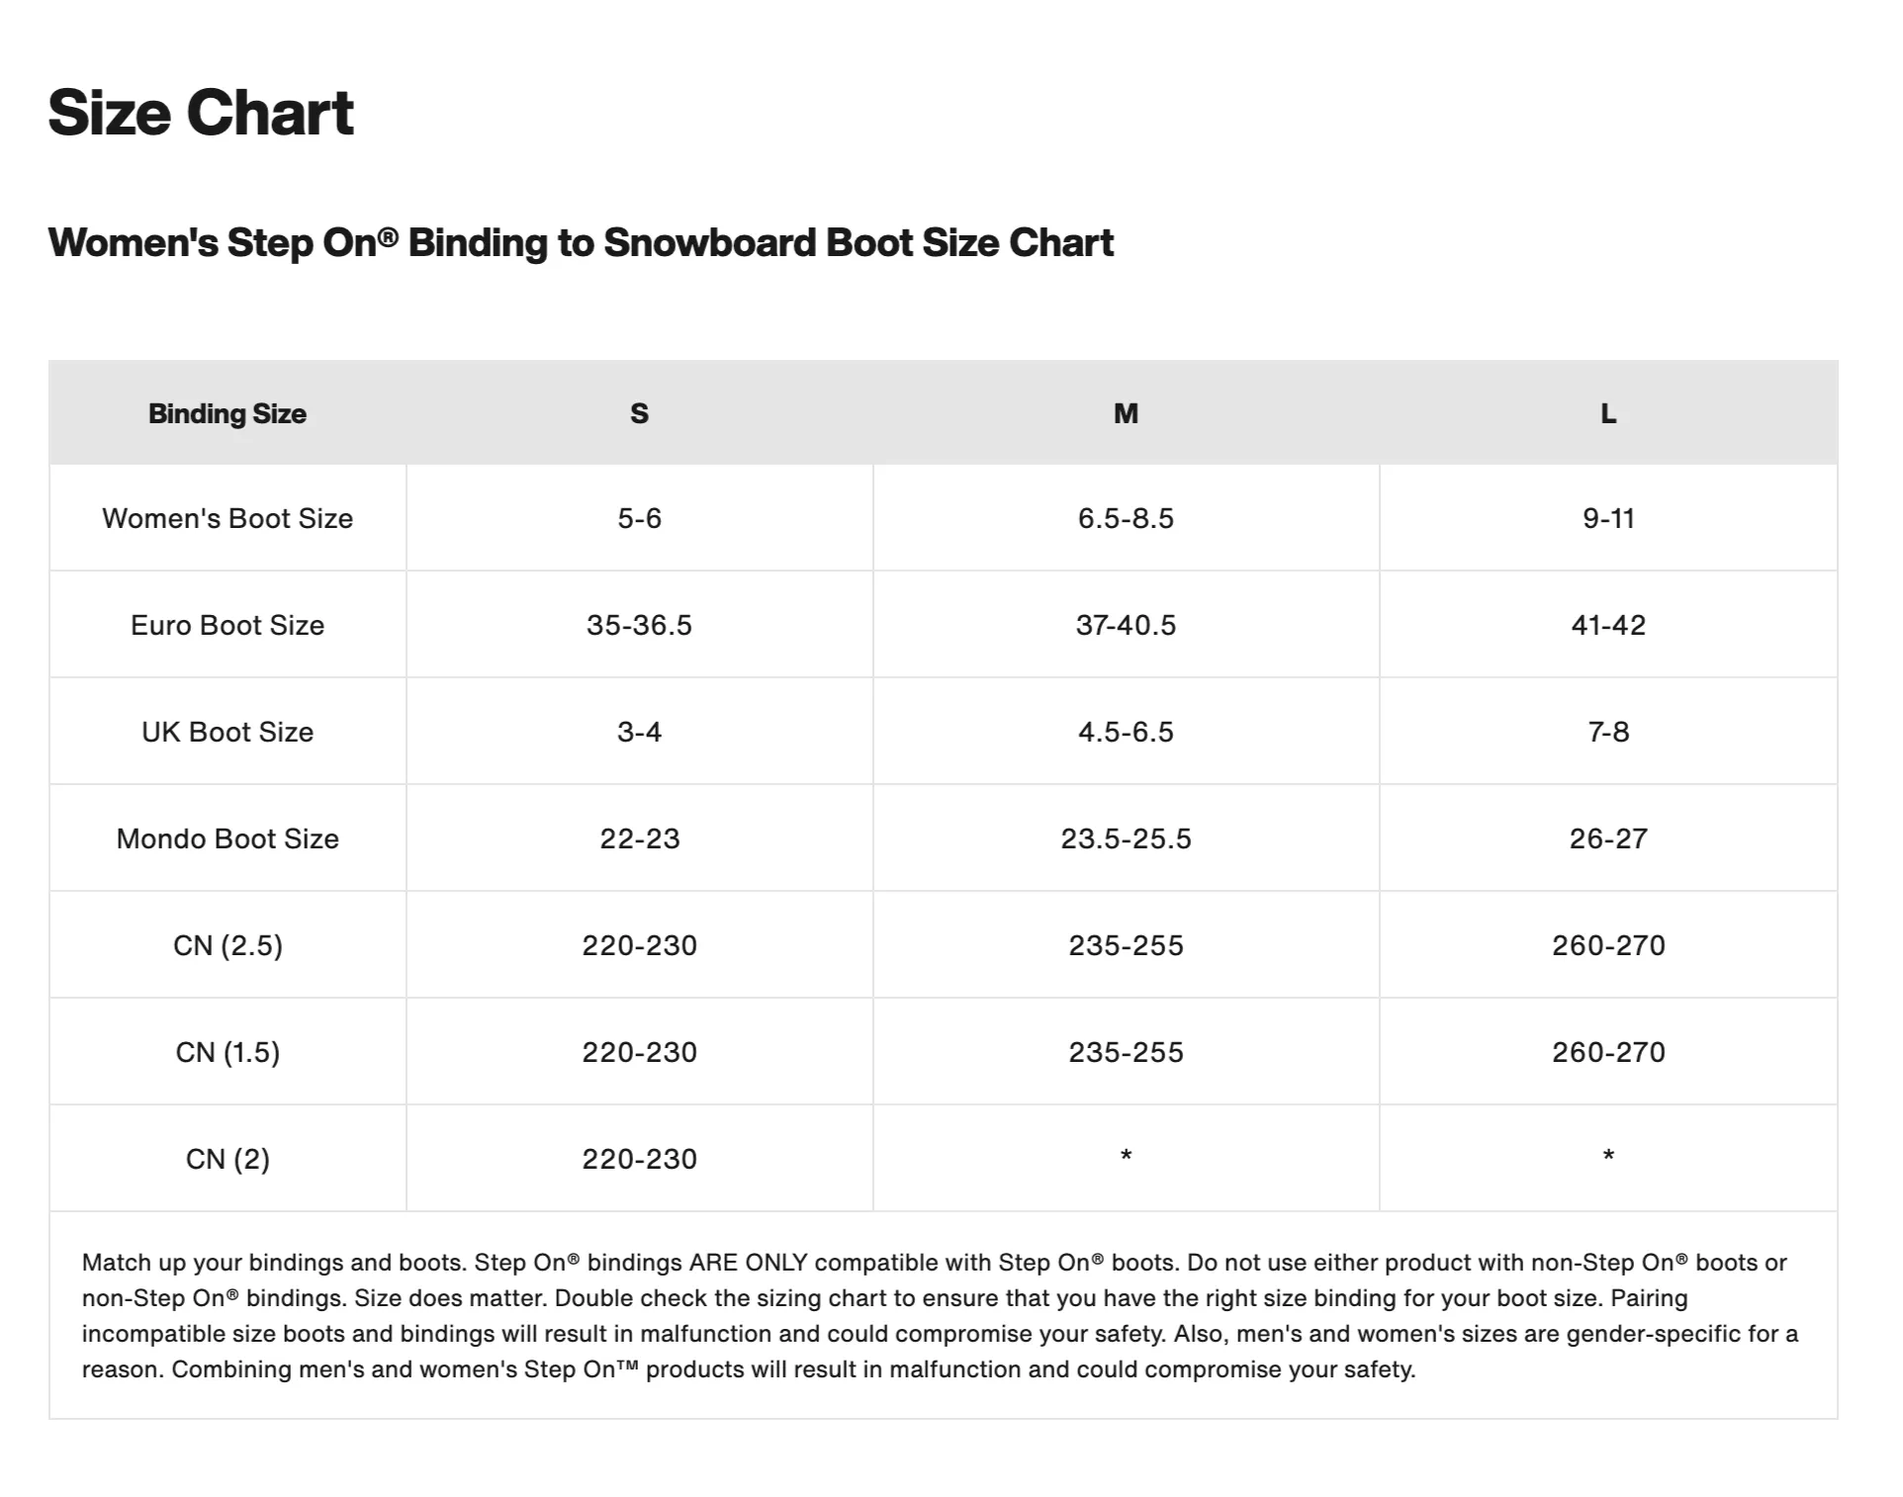The height and width of the screenshot is (1497, 1903).
Task: Click the Women's Step On Binding chart subtitle
Action: coord(581,243)
